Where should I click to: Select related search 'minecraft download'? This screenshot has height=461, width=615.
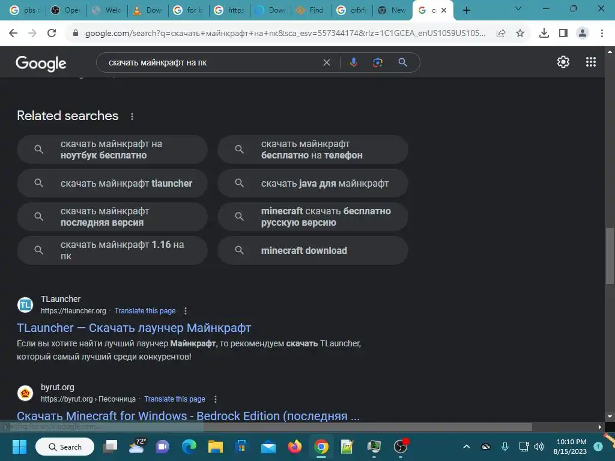312,250
